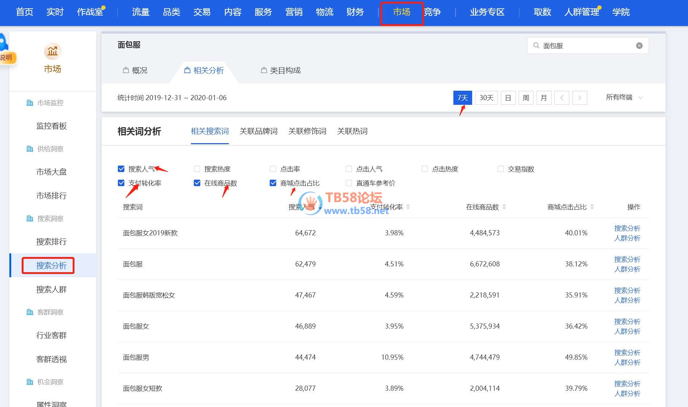Image resolution: width=688 pixels, height=407 pixels.
Task: Click the 面包服 search input field
Action: [x=588, y=46]
